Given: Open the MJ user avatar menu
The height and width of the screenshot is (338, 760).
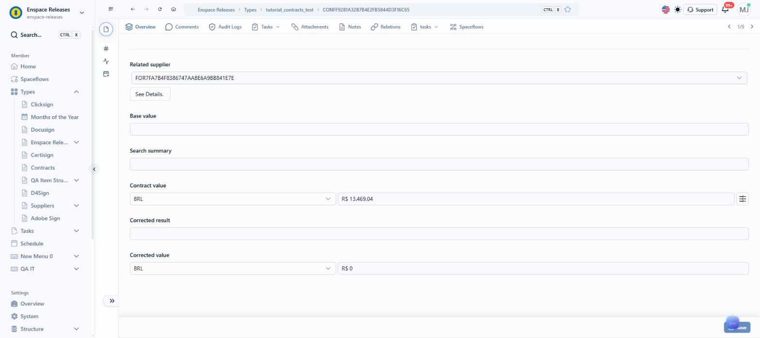Looking at the screenshot, I should tap(744, 9).
